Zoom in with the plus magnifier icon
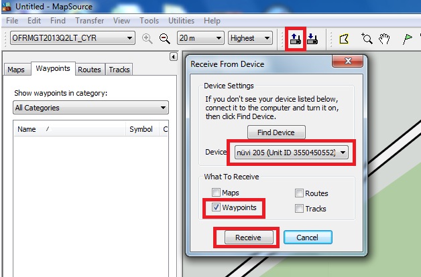Screen dimensions: 421x277 click(x=147, y=39)
